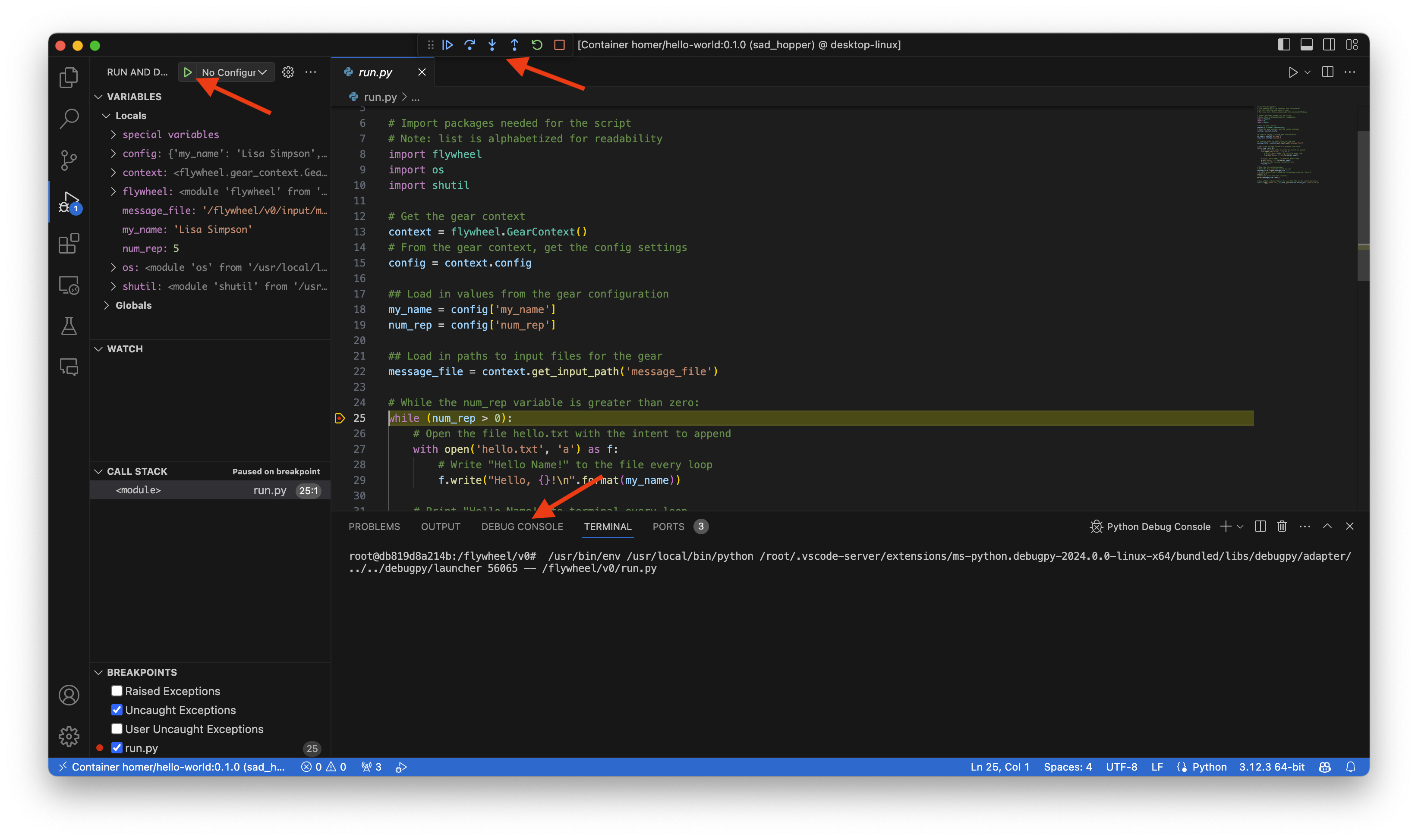Toggle User Uncaught Exceptions checkbox
The image size is (1418, 840).
coord(117,728)
